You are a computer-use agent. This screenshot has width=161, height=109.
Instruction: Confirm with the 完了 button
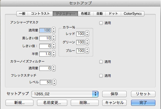[143, 103]
